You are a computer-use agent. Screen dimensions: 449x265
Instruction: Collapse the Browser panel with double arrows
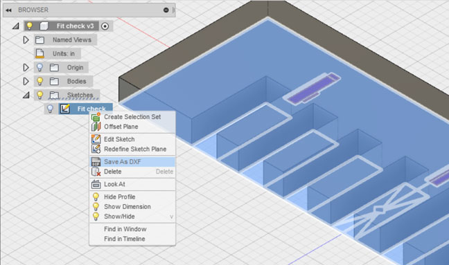(x=8, y=10)
